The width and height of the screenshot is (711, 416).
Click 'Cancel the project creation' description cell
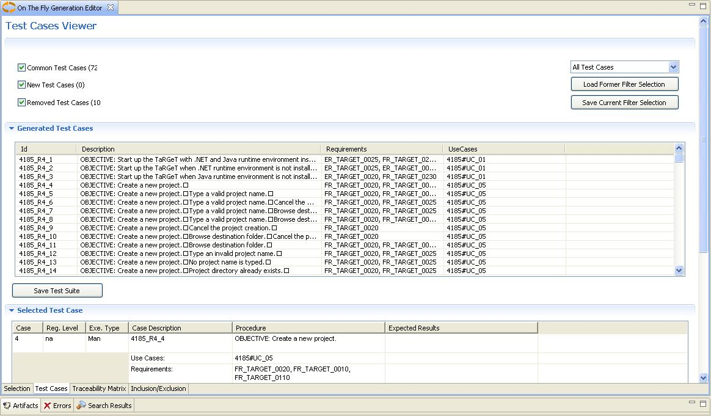point(200,228)
